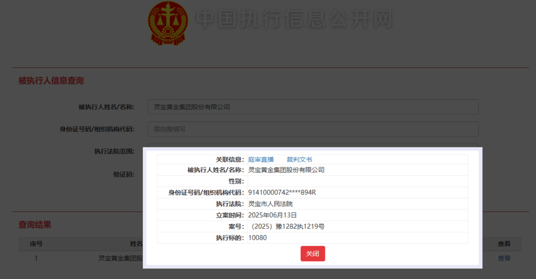Click the 被执行人信息查询 heading
Screen dimensions: 536x279
pyautogui.click(x=51, y=80)
